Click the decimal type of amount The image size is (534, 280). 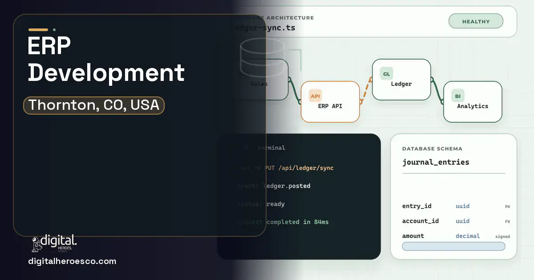click(x=468, y=236)
